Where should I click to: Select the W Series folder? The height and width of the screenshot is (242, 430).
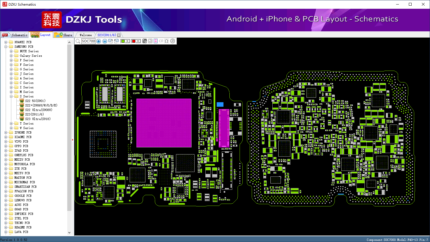(27, 128)
